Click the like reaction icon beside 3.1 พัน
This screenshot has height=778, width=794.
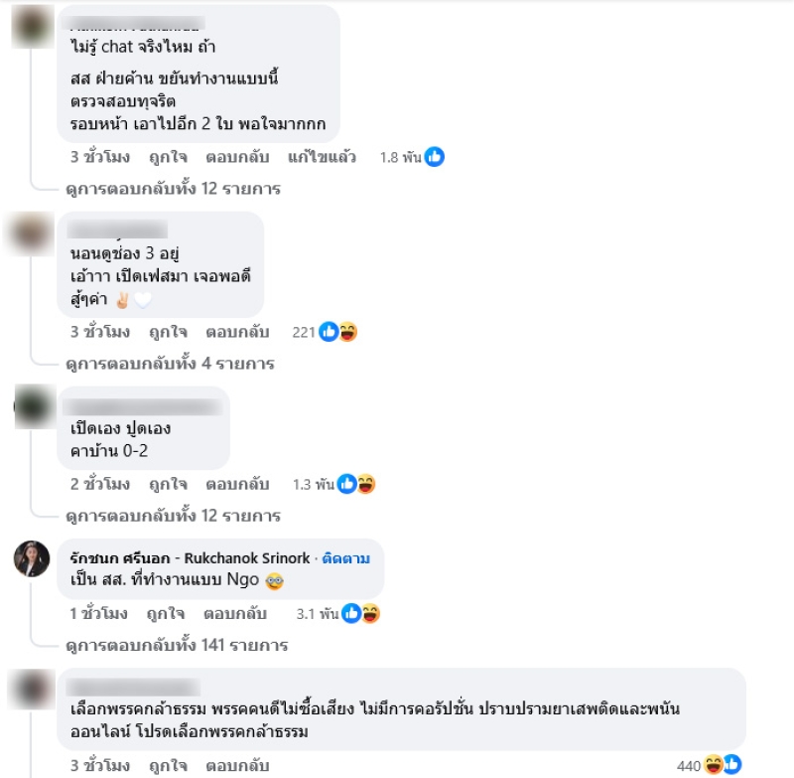[351, 614]
